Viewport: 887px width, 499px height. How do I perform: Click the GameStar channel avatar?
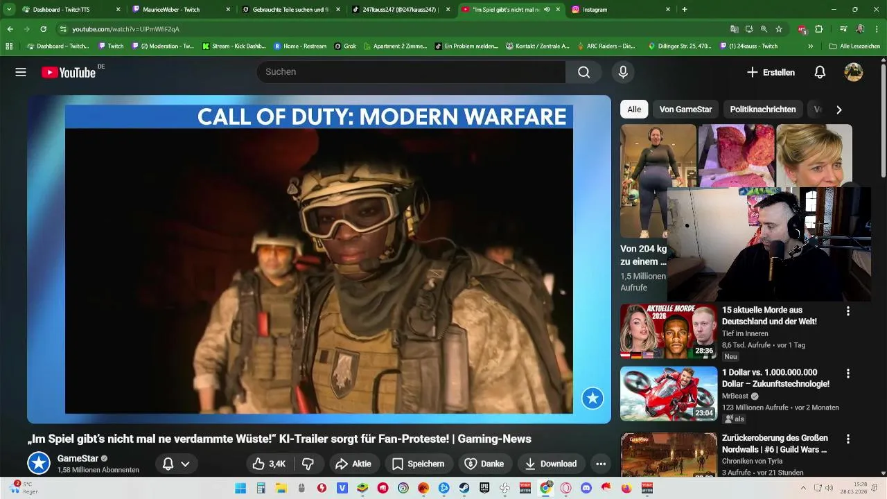pos(39,464)
